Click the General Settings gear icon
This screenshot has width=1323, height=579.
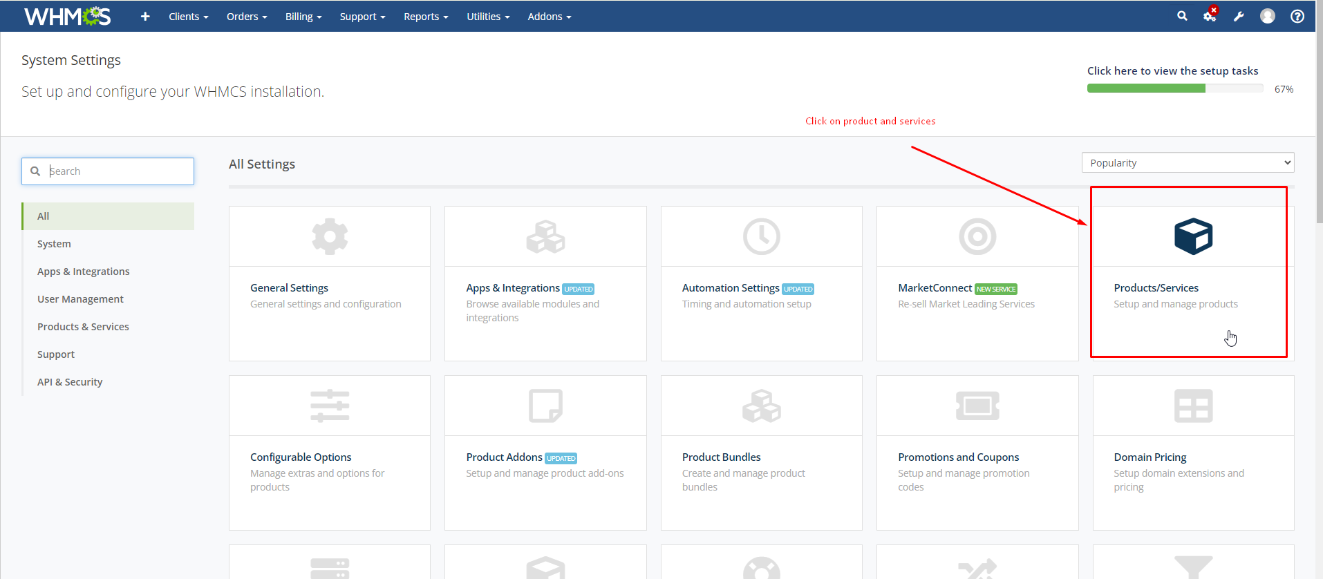(x=330, y=236)
